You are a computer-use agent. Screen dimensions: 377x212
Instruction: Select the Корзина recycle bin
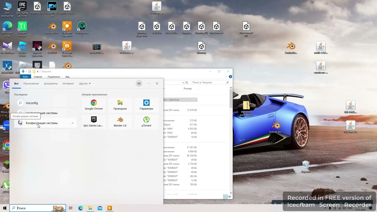click(306, 167)
